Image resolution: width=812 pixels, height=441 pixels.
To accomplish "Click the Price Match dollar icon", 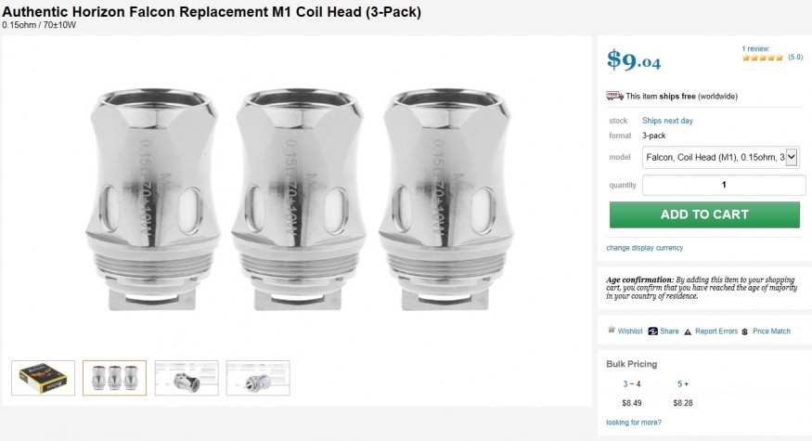I will [744, 331].
